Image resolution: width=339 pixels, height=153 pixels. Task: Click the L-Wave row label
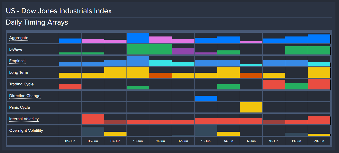pos(16,49)
